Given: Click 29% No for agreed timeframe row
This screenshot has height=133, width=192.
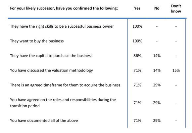Looking at the screenshot, I should click(x=157, y=85).
